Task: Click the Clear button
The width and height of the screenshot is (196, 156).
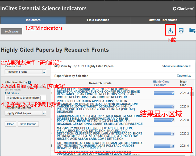Action: click(x=10, y=124)
